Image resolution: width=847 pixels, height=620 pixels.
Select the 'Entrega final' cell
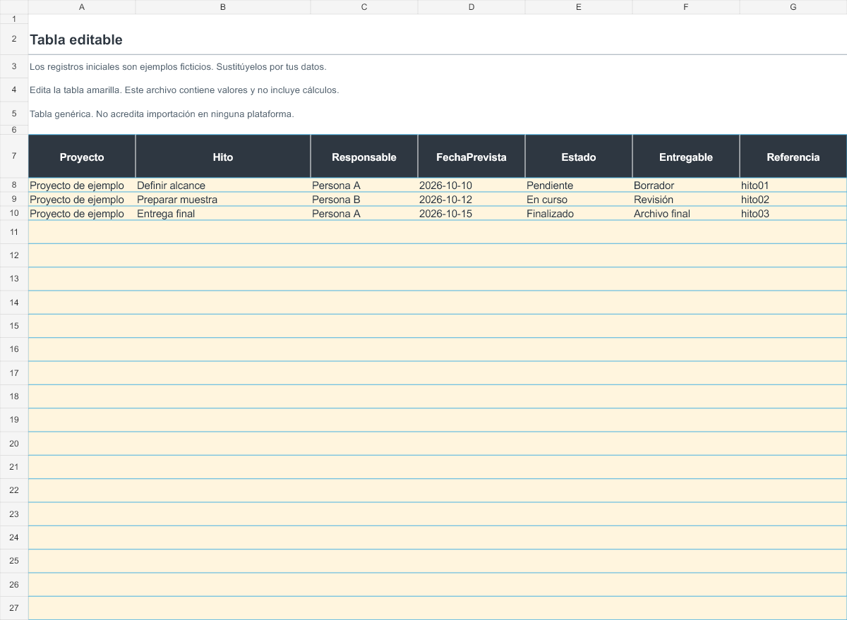coord(223,214)
